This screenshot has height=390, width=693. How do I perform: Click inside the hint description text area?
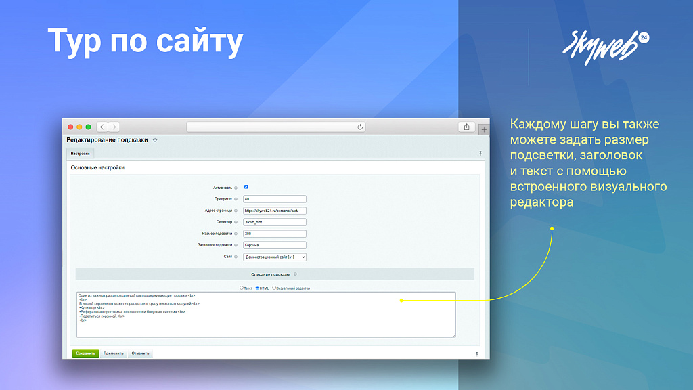(264, 315)
